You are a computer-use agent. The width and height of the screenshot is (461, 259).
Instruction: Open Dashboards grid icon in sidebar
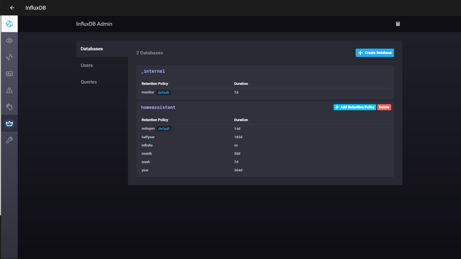9,74
